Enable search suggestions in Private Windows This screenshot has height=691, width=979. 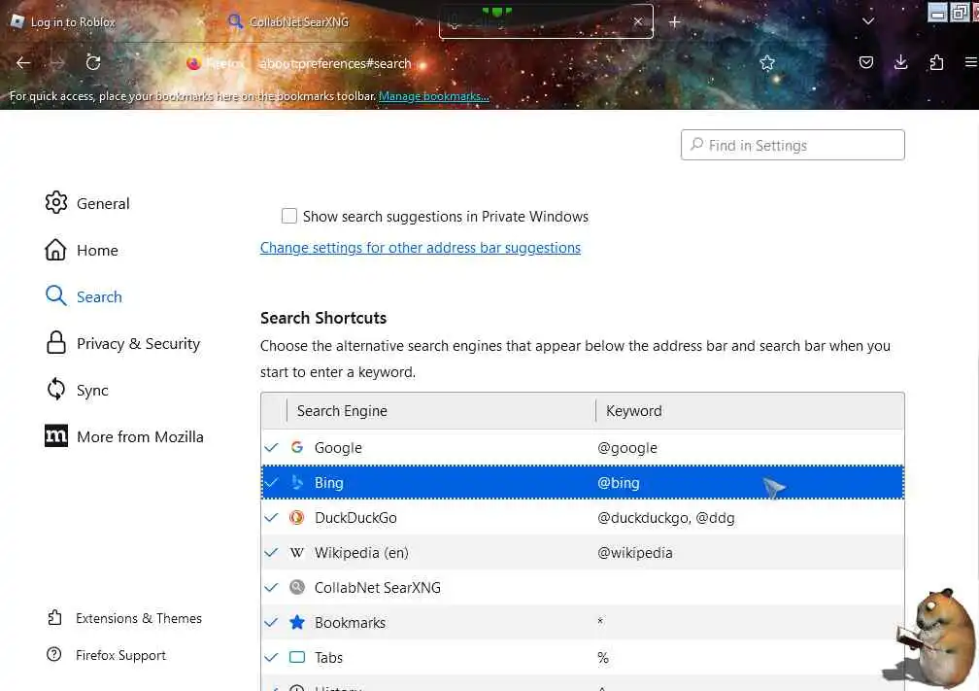coord(289,217)
